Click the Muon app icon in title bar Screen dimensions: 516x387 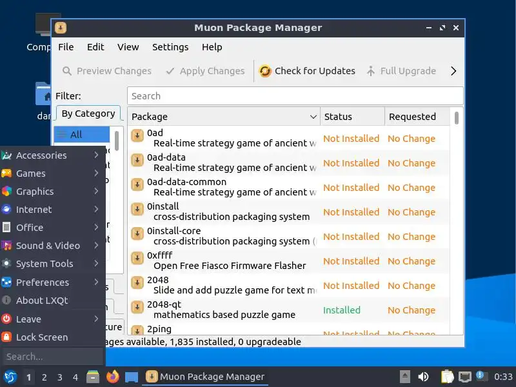pos(61,28)
